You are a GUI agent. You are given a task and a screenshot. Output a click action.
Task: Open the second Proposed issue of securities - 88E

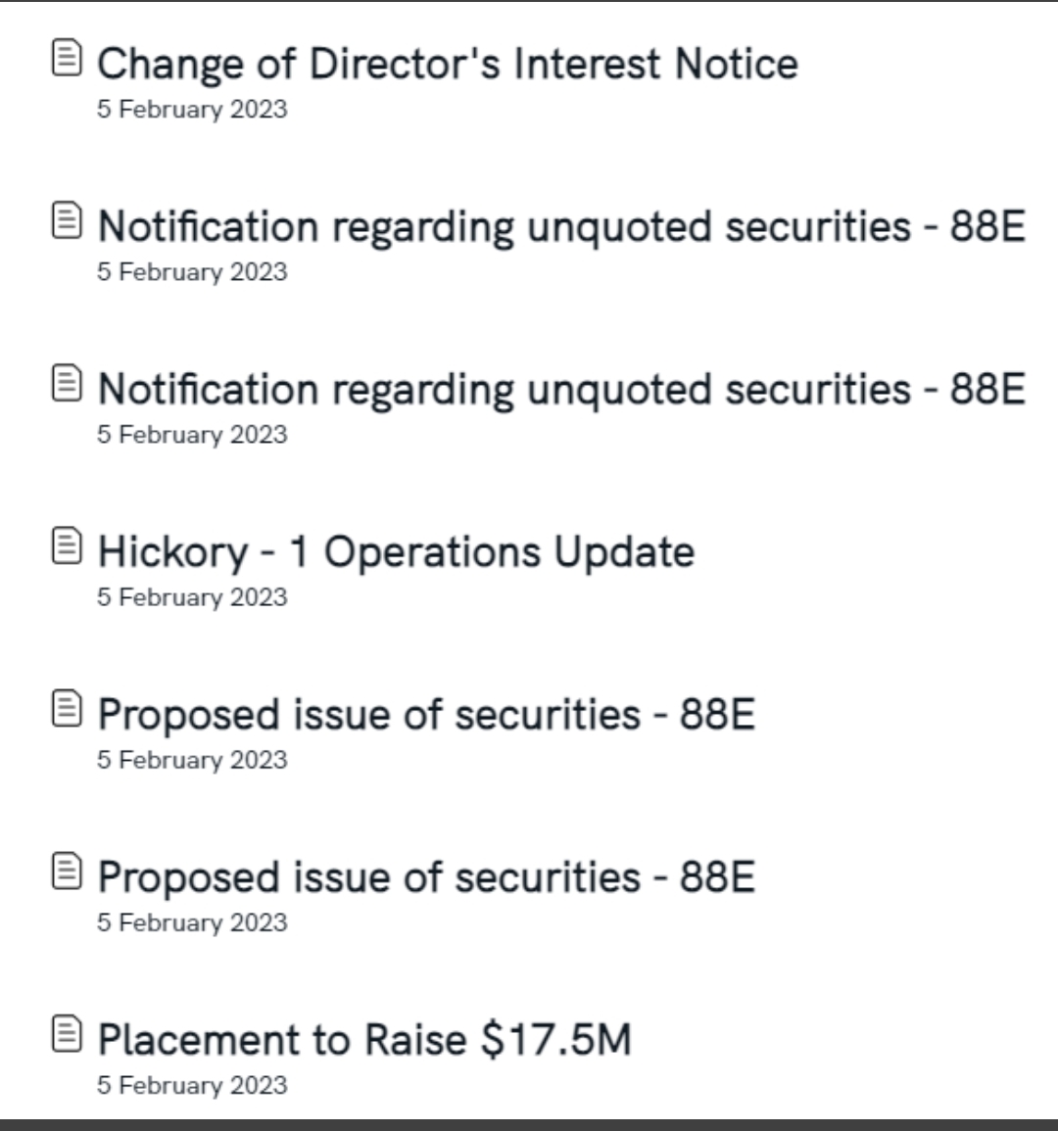(426, 877)
